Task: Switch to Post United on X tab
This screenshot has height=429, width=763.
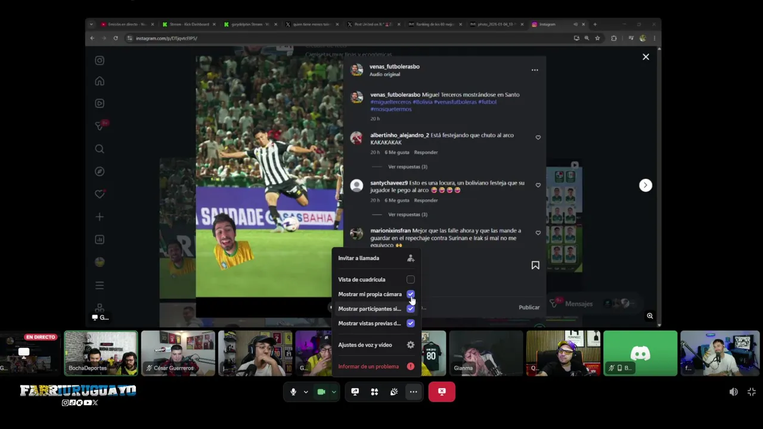Action: [x=373, y=24]
